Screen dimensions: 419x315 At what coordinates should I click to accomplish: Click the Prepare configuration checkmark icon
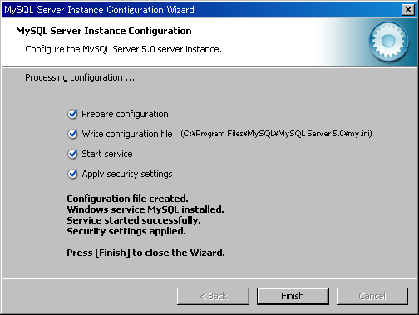pos(72,114)
